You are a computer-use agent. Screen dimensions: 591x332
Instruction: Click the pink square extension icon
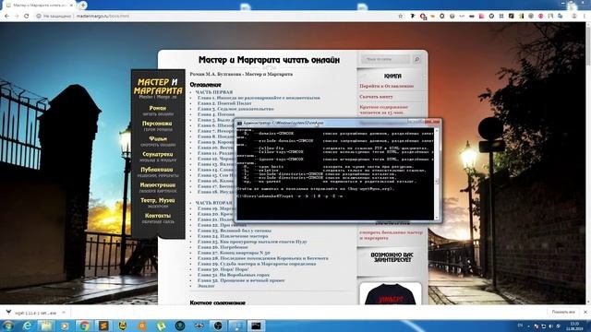point(481,17)
